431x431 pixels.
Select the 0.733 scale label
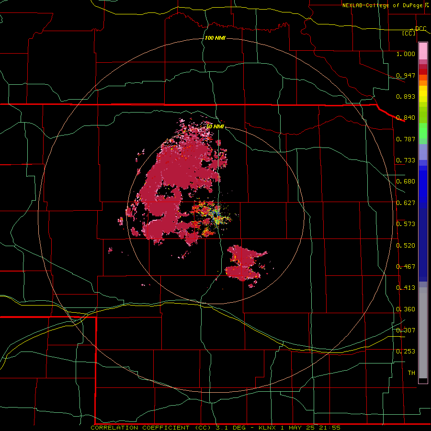point(406,160)
